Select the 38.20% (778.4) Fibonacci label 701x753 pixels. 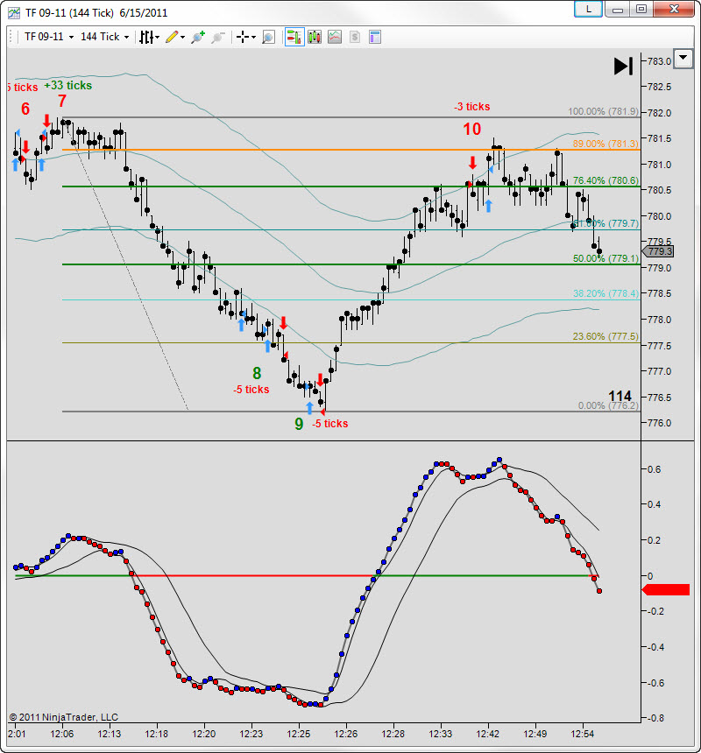[605, 293]
